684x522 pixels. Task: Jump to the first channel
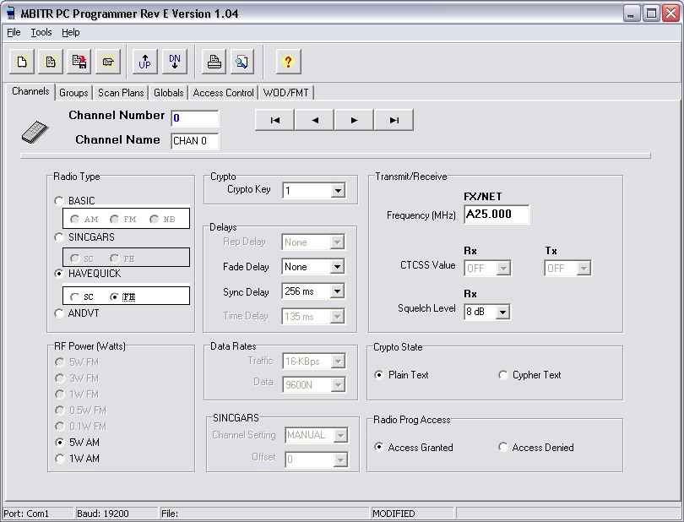(275, 120)
